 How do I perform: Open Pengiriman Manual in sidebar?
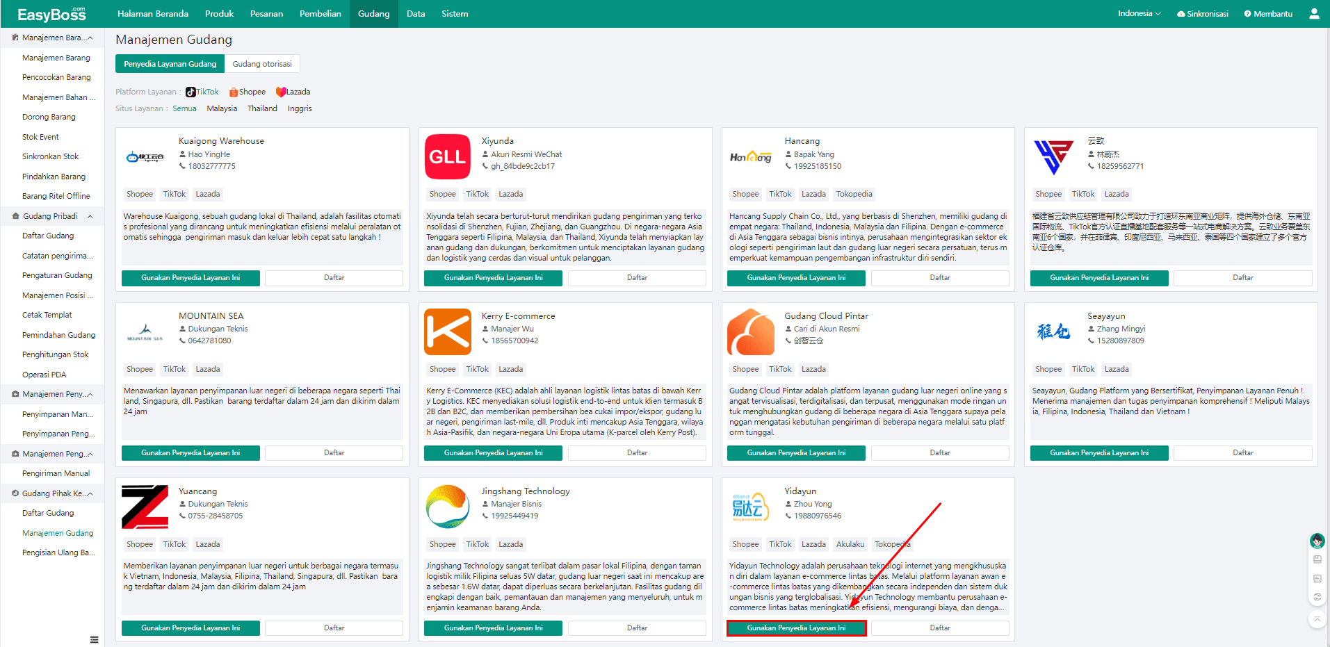(x=56, y=473)
